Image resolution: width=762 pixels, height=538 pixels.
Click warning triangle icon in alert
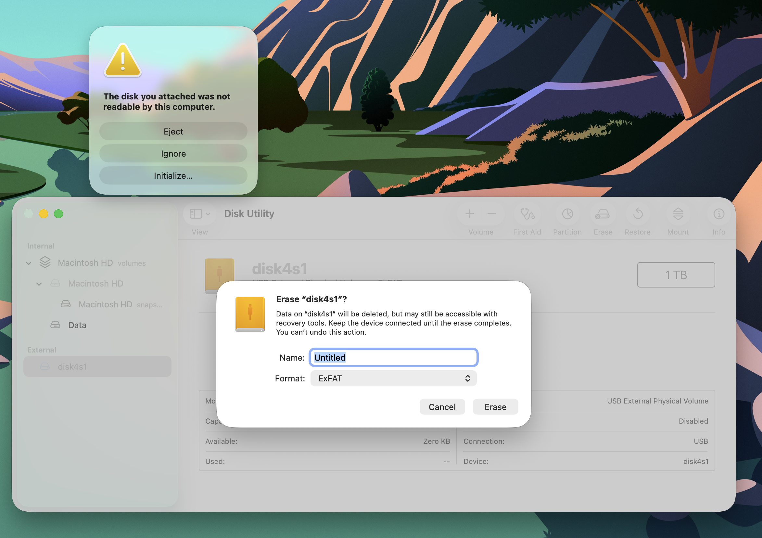click(x=123, y=60)
